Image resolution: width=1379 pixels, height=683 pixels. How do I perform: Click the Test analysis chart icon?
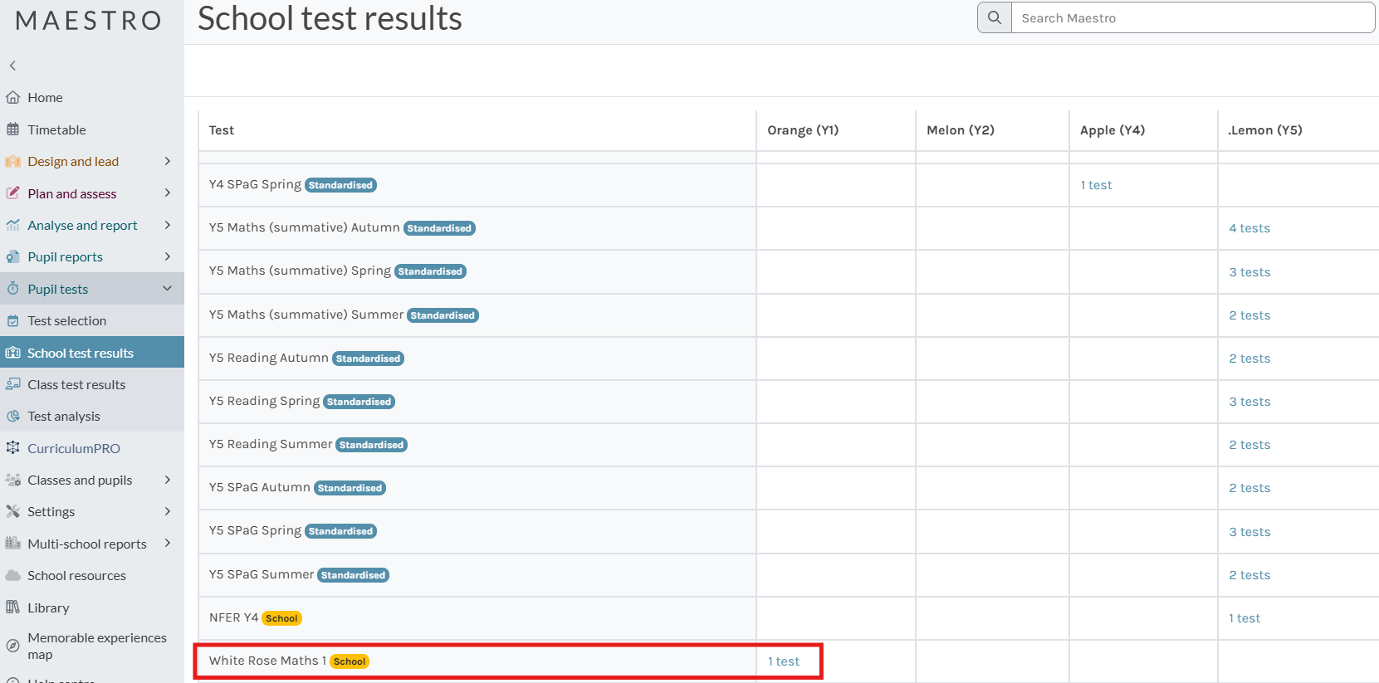tap(13, 417)
